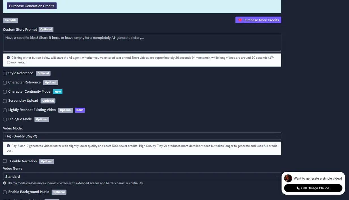Toggle Character Continuity Mode checkbox
The width and height of the screenshot is (349, 200).
(5, 92)
